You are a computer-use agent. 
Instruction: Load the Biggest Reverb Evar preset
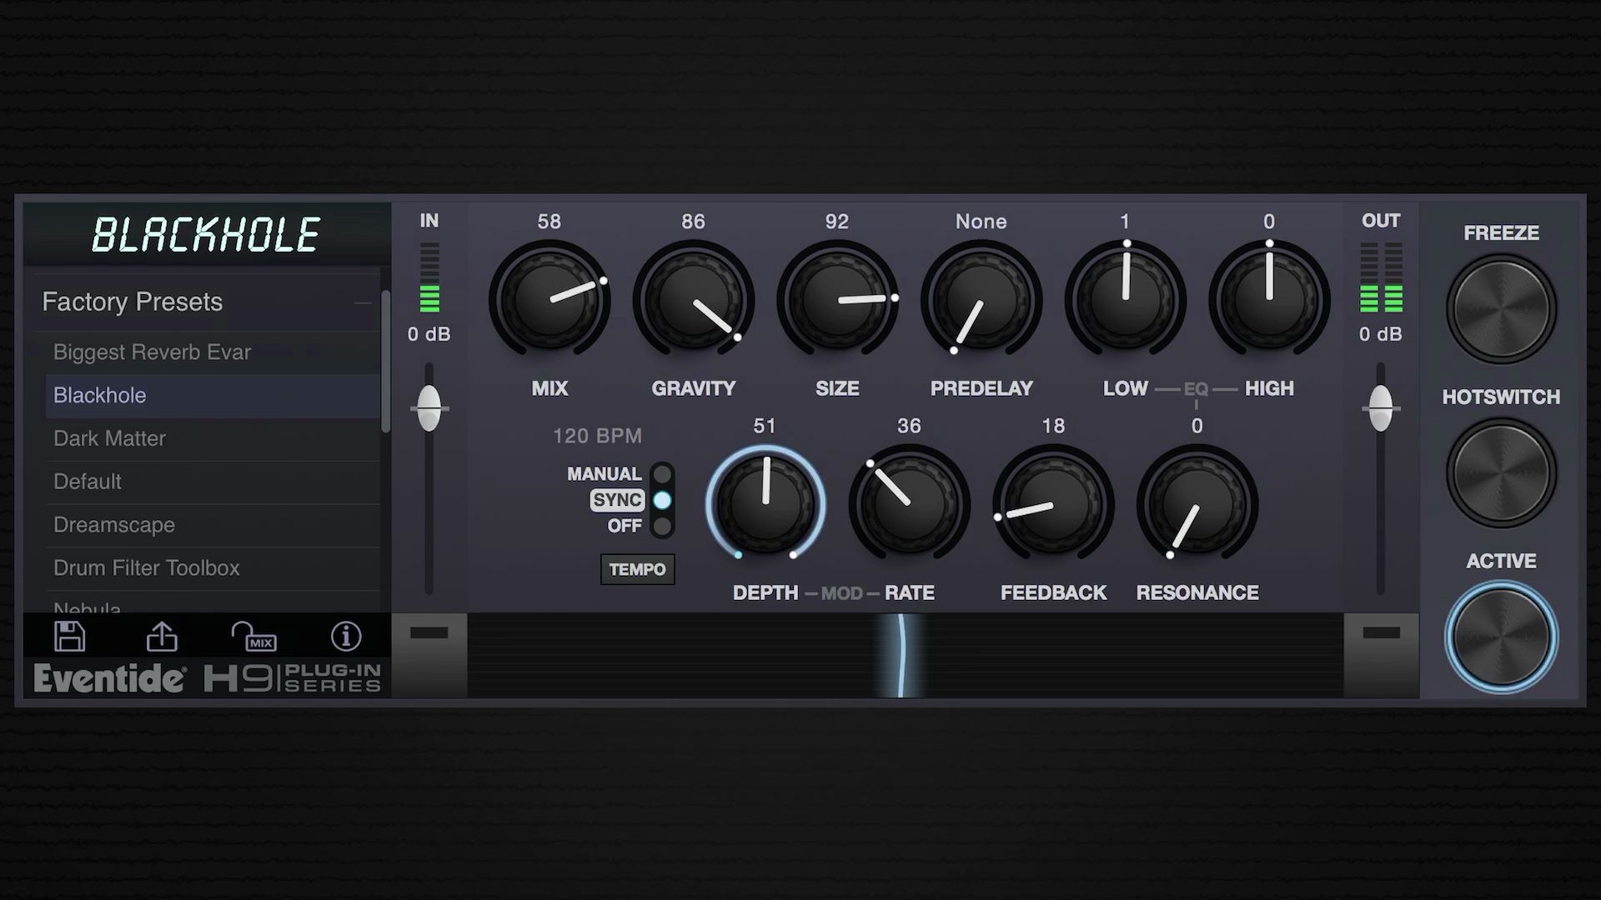(x=213, y=352)
